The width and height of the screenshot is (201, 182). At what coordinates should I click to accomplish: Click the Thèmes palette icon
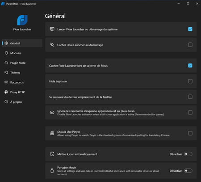pyautogui.click(x=6, y=72)
